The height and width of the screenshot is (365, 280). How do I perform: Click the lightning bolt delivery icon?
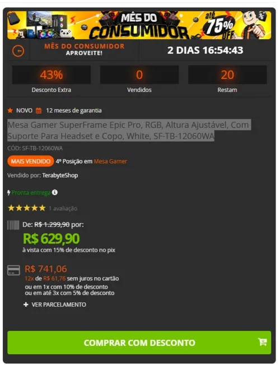[9, 193]
